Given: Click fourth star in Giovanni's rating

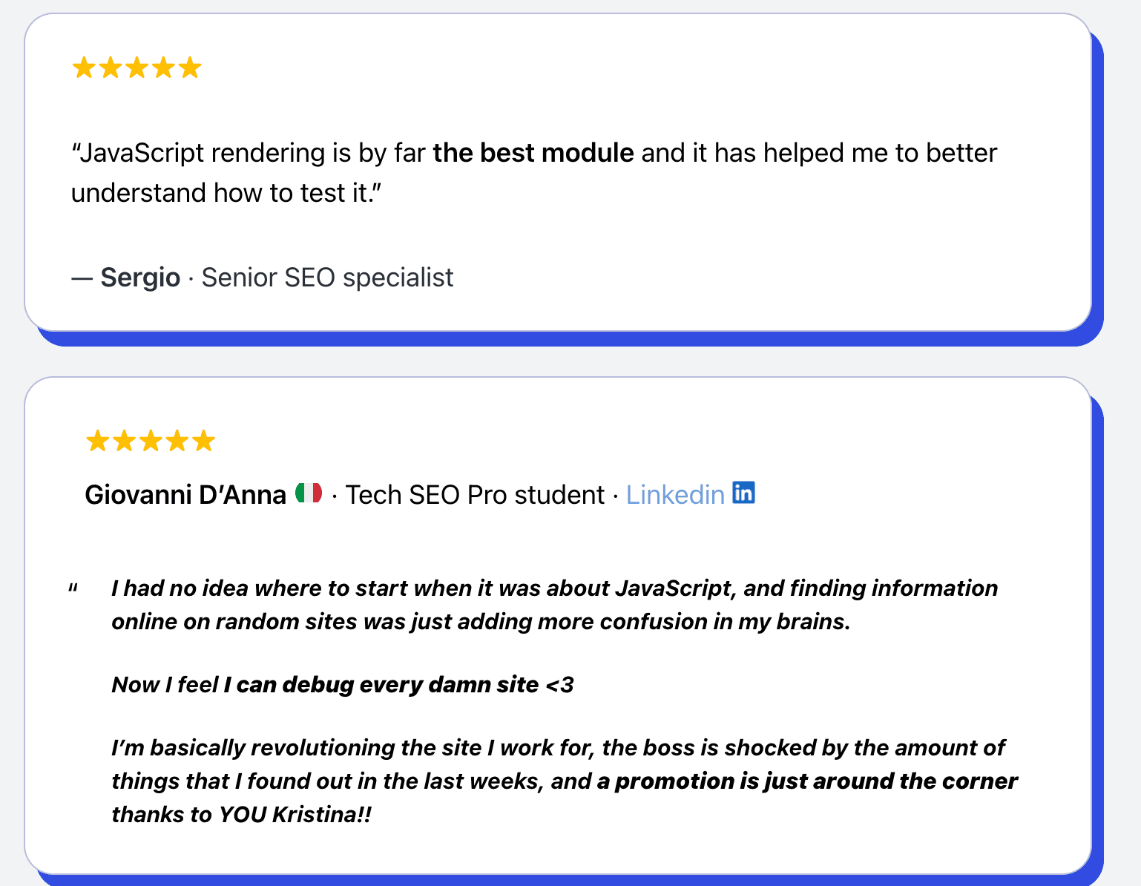Looking at the screenshot, I should click(177, 442).
